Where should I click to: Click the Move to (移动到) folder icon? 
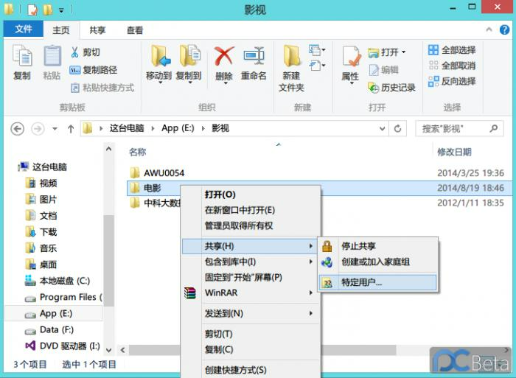pyautogui.click(x=159, y=57)
